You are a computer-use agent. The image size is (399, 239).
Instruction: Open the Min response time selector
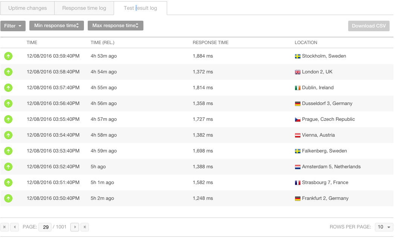[56, 26]
